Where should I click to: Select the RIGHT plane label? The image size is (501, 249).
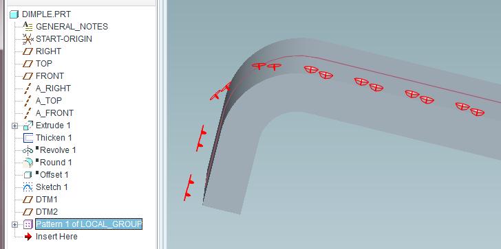pos(49,51)
